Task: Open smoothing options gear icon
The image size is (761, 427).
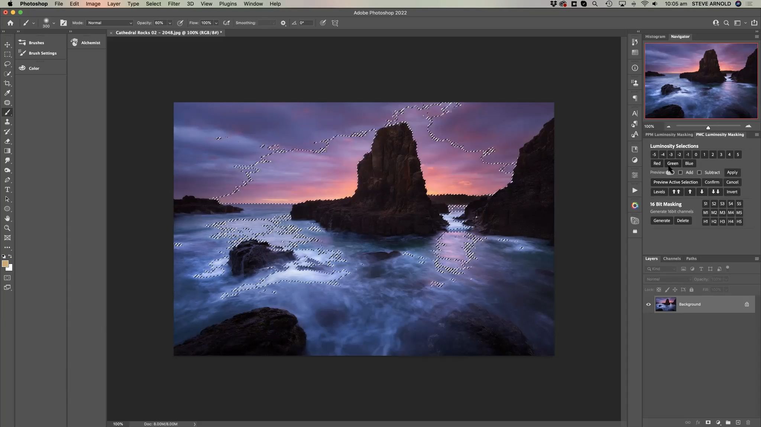Action: click(x=283, y=23)
